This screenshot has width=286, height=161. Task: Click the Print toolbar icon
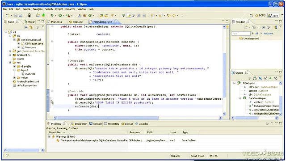[21, 16]
